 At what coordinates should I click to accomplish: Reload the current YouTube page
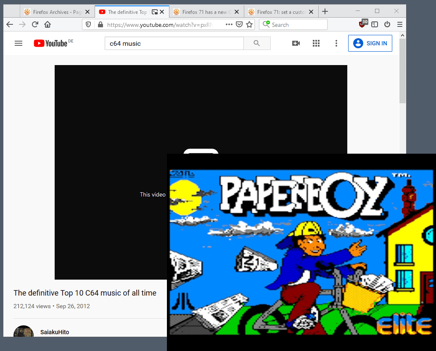tap(35, 24)
